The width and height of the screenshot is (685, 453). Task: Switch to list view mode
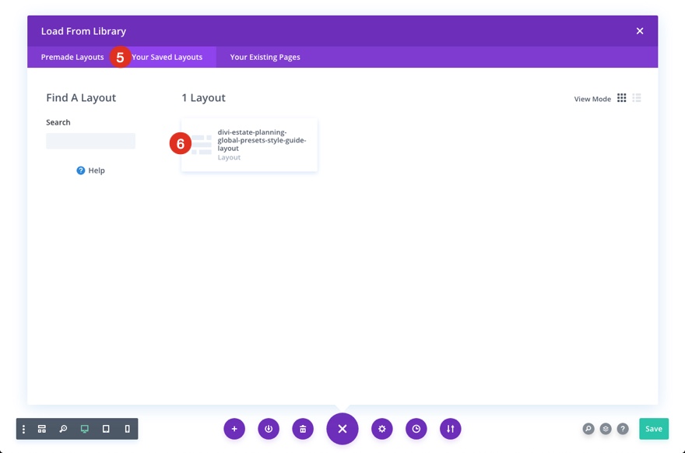pyautogui.click(x=637, y=98)
